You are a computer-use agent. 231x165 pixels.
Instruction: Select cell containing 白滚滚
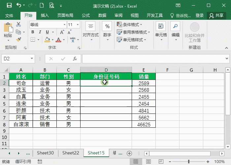(21, 124)
